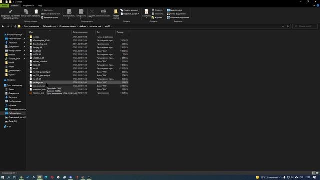Screen dimensions: 320x180
Task: Click Рабочий стол in the address path
Action: pyautogui.click(x=49, y=26)
